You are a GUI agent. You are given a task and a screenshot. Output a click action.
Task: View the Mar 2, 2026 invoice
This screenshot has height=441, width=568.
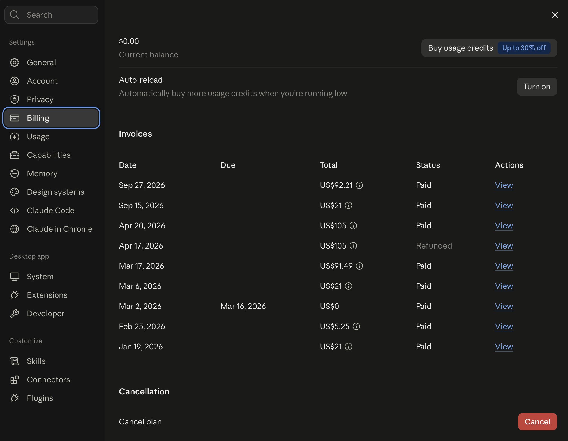click(x=504, y=306)
